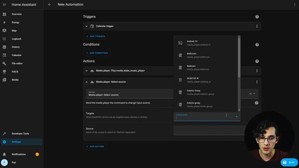Click the ADD TRIGGER button
Image resolution: width=299 pixels, height=168 pixels.
95,36
